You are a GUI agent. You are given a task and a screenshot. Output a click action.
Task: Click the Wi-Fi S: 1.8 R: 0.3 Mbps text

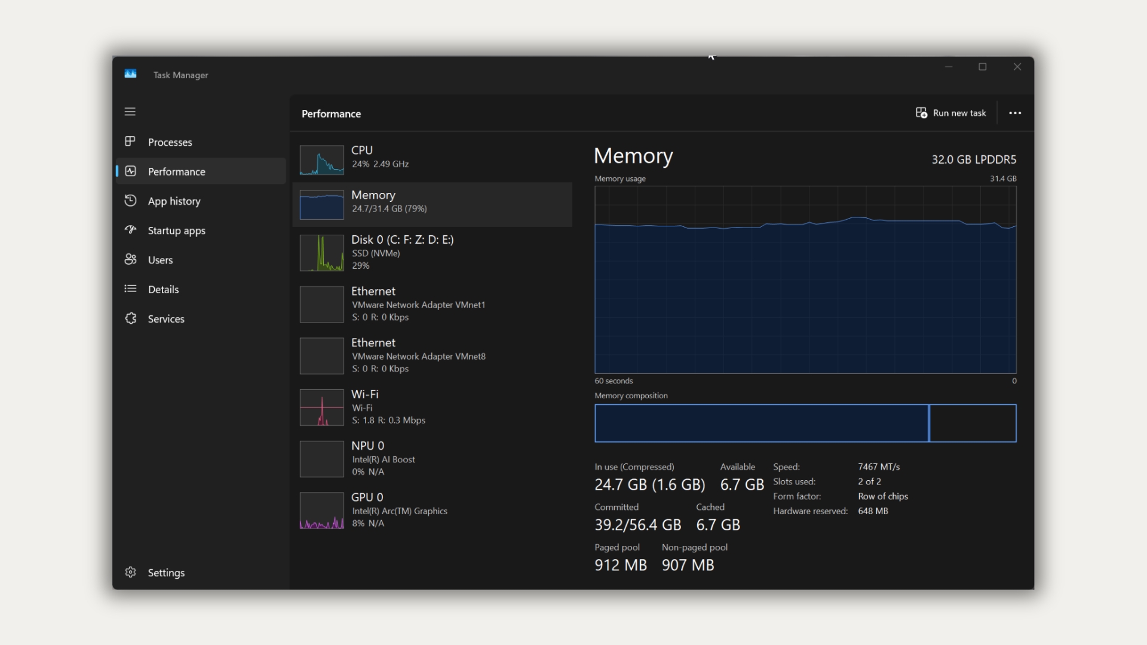pos(388,420)
